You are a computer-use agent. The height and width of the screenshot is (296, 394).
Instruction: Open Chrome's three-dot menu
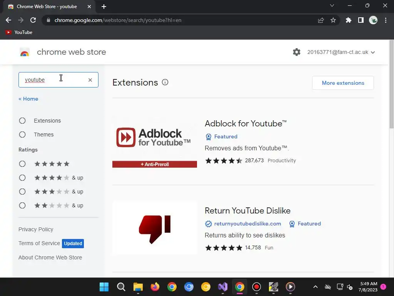(x=386, y=20)
